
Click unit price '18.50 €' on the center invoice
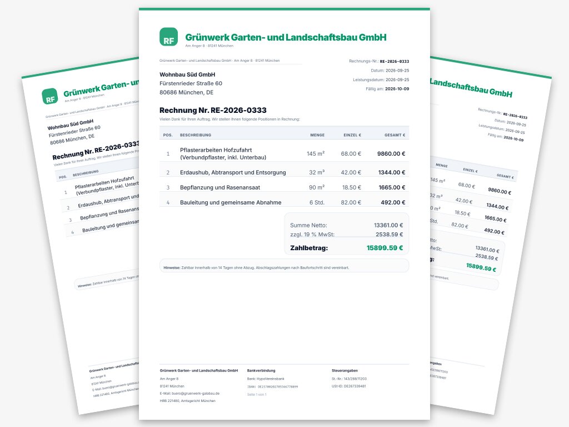(x=352, y=187)
